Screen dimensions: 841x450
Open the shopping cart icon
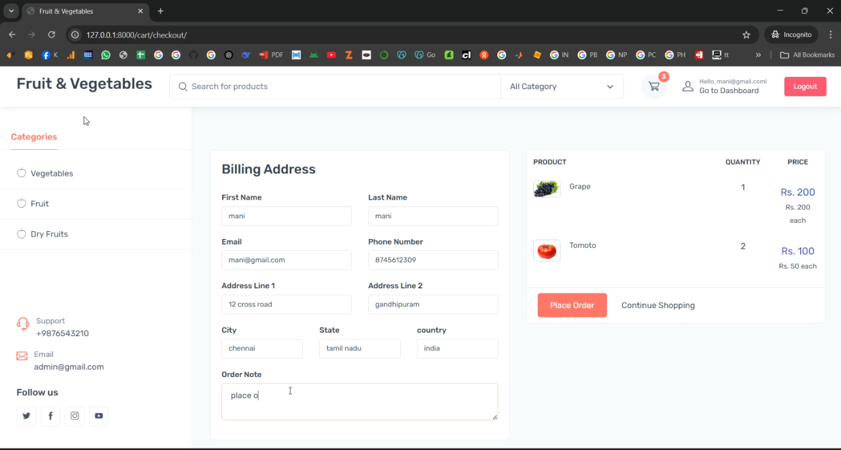pyautogui.click(x=654, y=86)
